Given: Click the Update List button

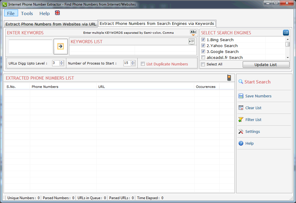Looking at the screenshot, I should (x=266, y=65).
